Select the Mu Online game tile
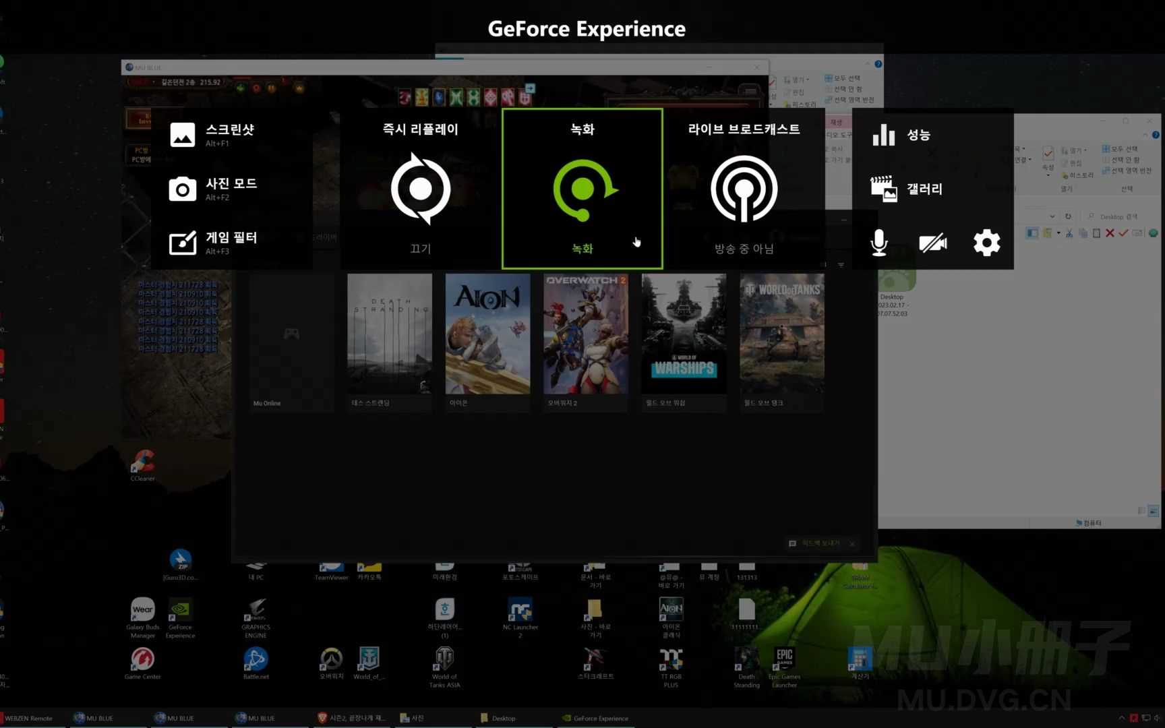 pos(291,342)
